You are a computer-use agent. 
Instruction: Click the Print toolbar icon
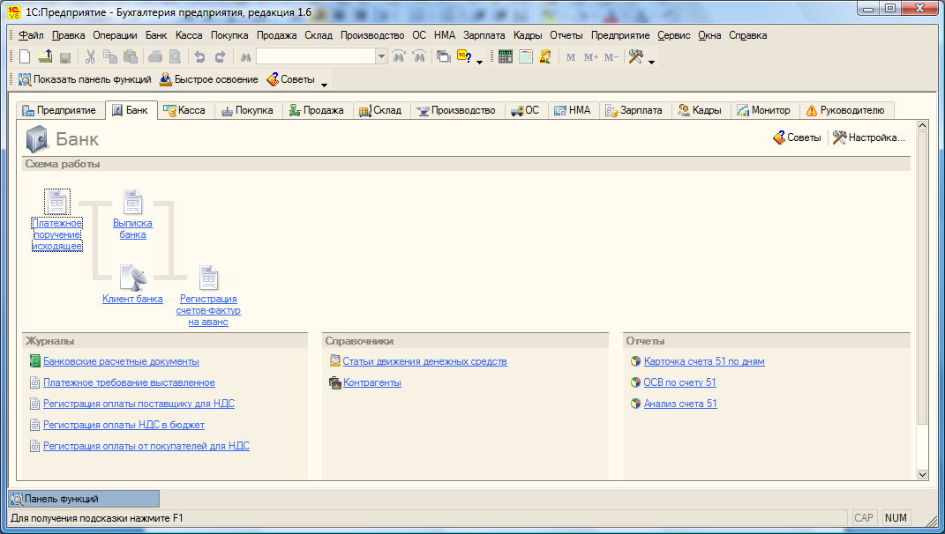155,56
